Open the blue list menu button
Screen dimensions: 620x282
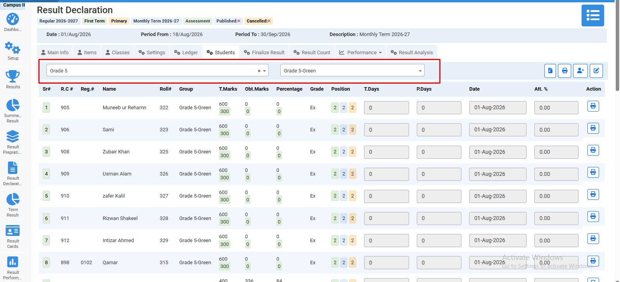tap(592, 15)
